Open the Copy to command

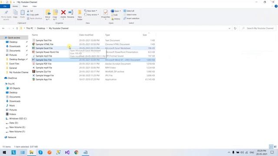click(x=55, y=15)
